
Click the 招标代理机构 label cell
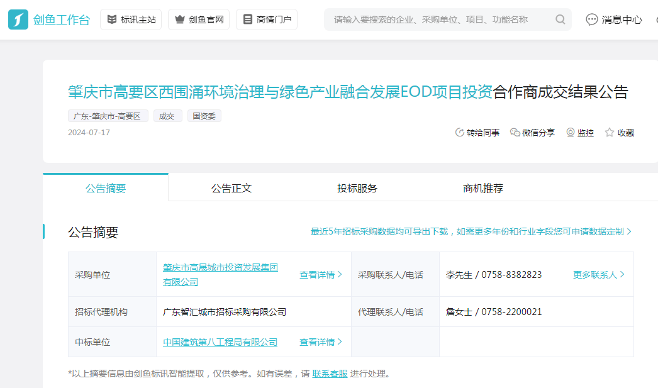(112, 312)
